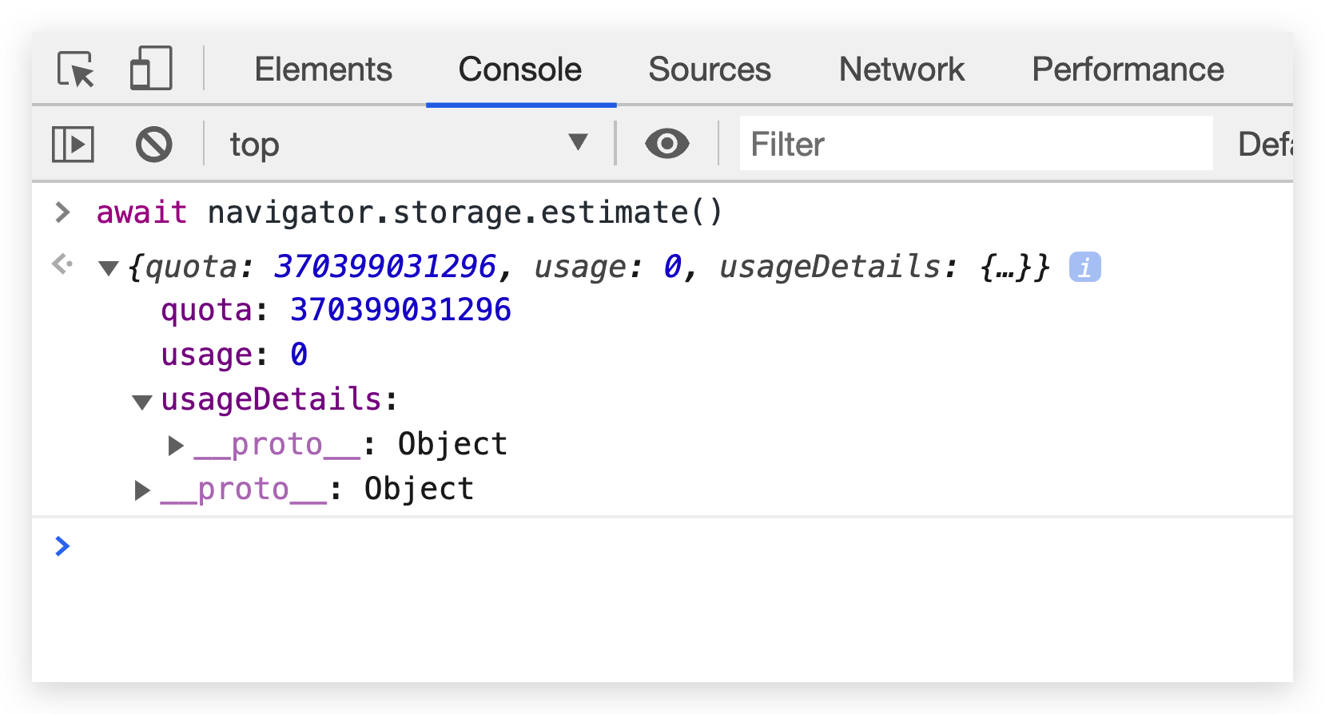
Task: Collapse the usageDetails property
Action: (x=142, y=402)
